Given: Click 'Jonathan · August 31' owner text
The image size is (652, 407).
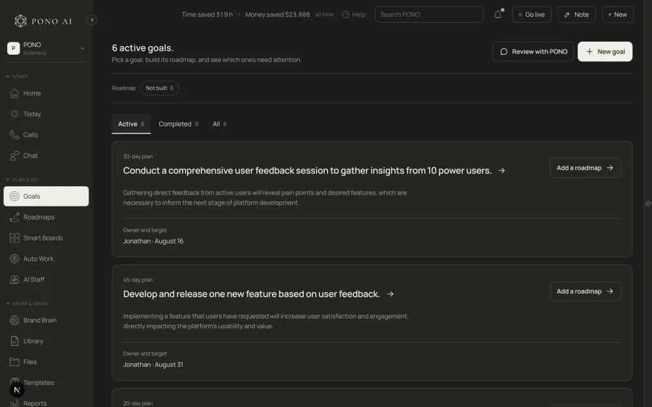Looking at the screenshot, I should (x=153, y=365).
